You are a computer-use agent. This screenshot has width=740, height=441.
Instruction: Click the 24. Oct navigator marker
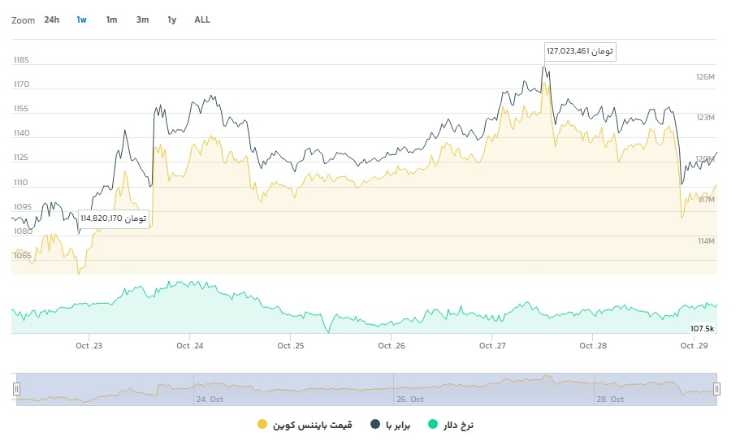(209, 400)
